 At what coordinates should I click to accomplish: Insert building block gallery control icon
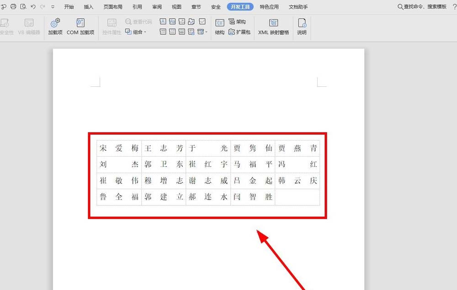[x=191, y=21]
